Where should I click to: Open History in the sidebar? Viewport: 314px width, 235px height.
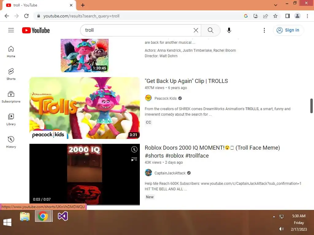[11, 142]
